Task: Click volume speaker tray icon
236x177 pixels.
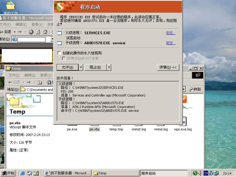Action: pyautogui.click(x=200, y=173)
